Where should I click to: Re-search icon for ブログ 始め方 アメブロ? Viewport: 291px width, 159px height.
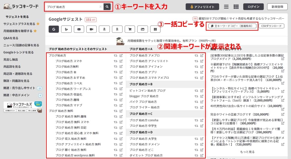196,56
